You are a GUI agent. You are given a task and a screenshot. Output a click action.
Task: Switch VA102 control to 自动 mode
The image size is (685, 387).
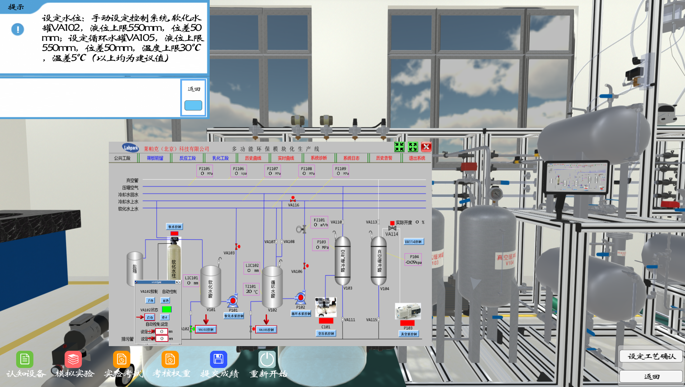[165, 301]
